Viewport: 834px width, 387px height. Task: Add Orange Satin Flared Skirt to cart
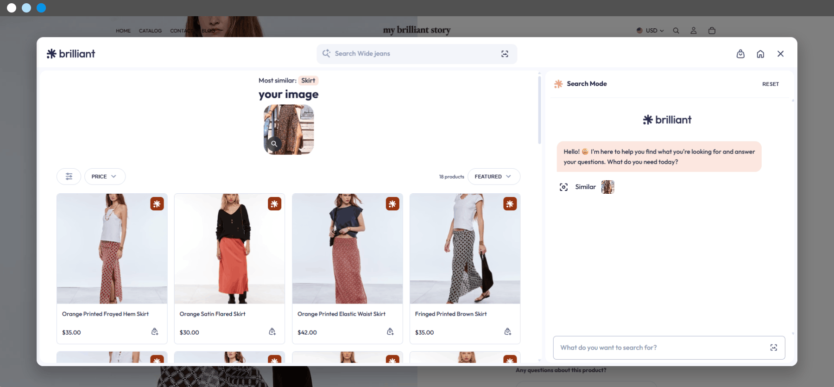coord(272,332)
